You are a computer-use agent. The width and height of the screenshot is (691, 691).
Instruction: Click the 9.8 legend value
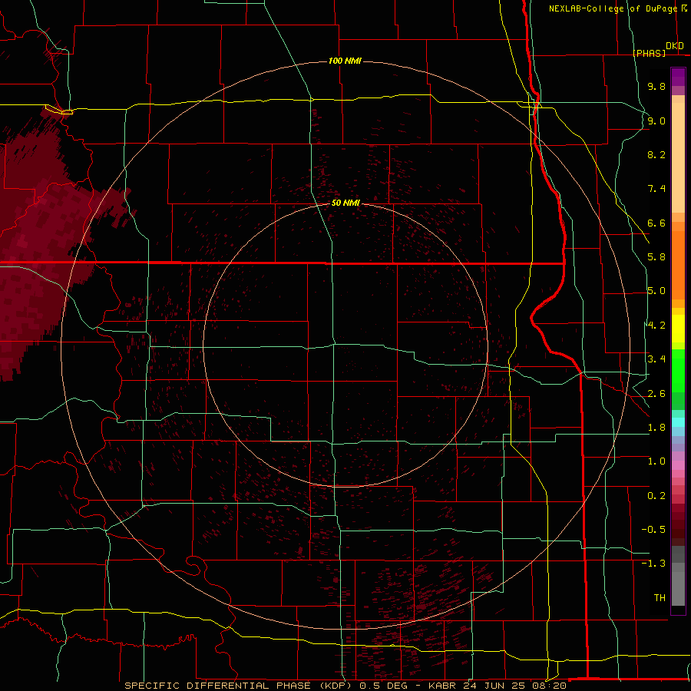coord(656,86)
